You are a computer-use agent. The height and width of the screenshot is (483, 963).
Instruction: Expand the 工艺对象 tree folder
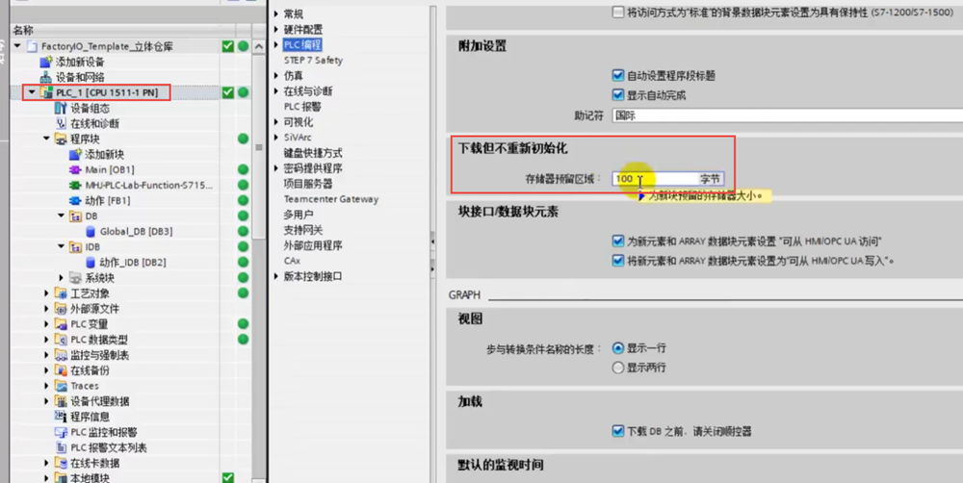coord(47,293)
